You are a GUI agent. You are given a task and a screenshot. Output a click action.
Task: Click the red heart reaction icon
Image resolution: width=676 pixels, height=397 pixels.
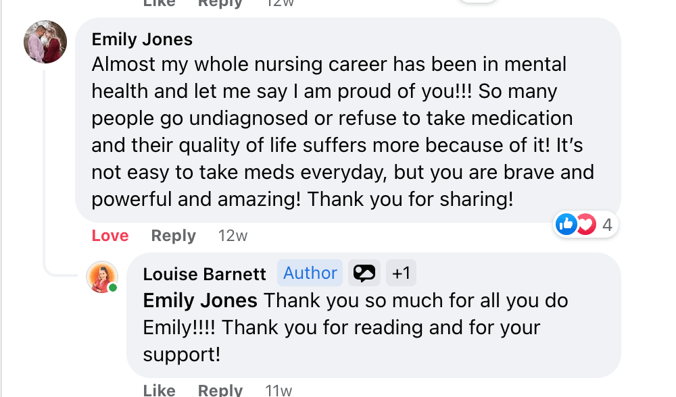585,224
